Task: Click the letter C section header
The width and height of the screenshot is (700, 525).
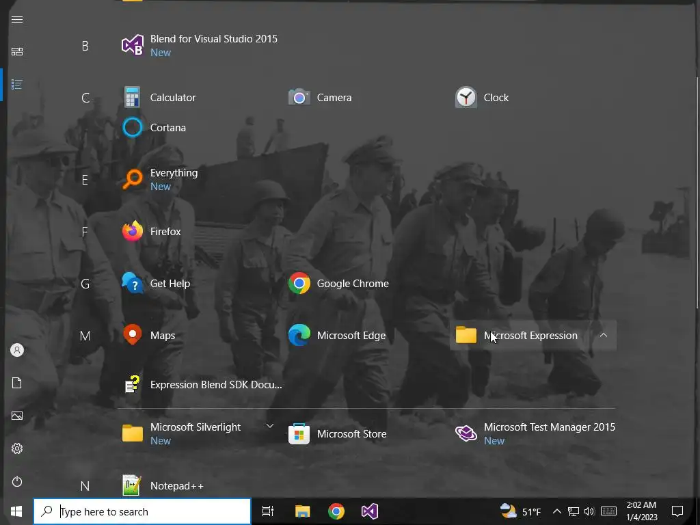Action: [x=85, y=97]
